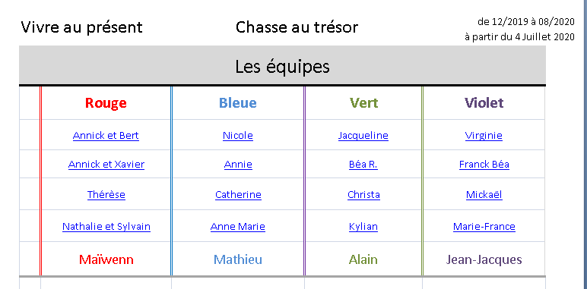Image resolution: width=587 pixels, height=289 pixels.
Task: Select the Jean-Jacques cell
Action: [x=484, y=259]
